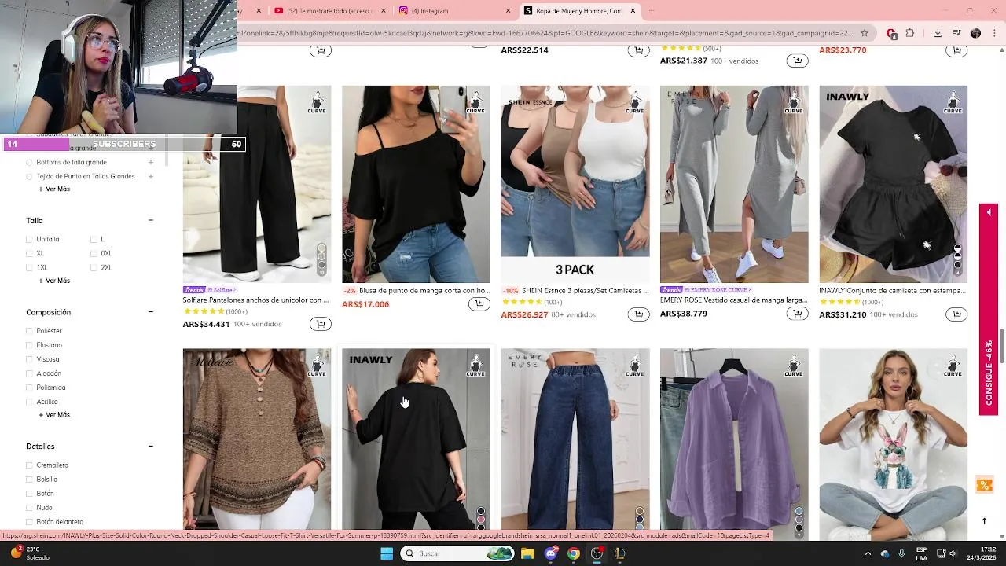The height and width of the screenshot is (566, 1006).
Task: Close the YouTube tab
Action: click(384, 11)
